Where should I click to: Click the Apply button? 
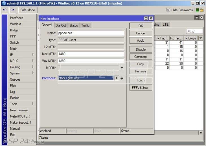(x=141, y=41)
